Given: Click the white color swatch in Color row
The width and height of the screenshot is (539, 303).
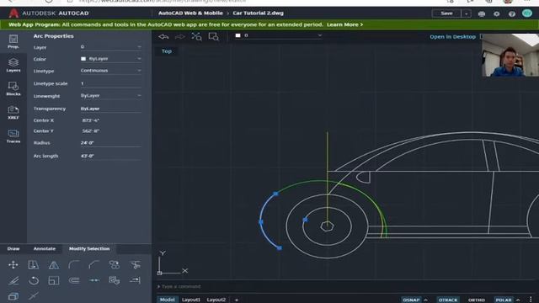Looking at the screenshot, I should (x=83, y=59).
